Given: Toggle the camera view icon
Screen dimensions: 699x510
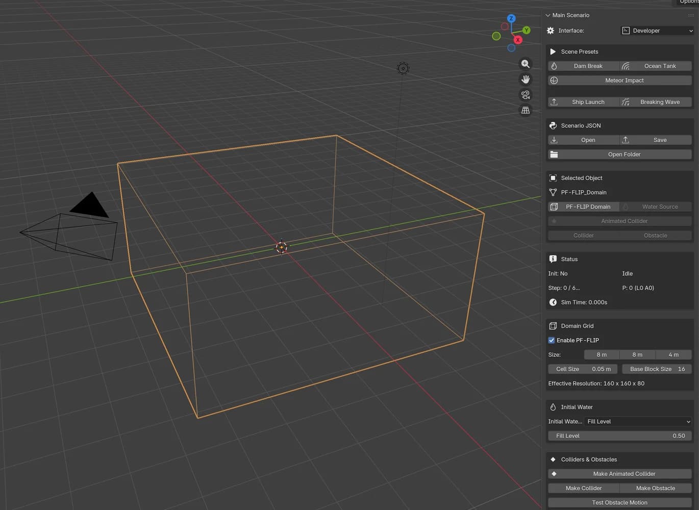Looking at the screenshot, I should pos(525,95).
